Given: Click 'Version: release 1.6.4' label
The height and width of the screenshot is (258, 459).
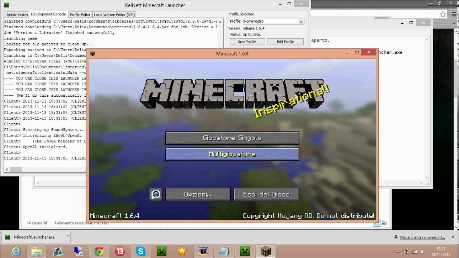Looking at the screenshot, I should coord(246,28).
